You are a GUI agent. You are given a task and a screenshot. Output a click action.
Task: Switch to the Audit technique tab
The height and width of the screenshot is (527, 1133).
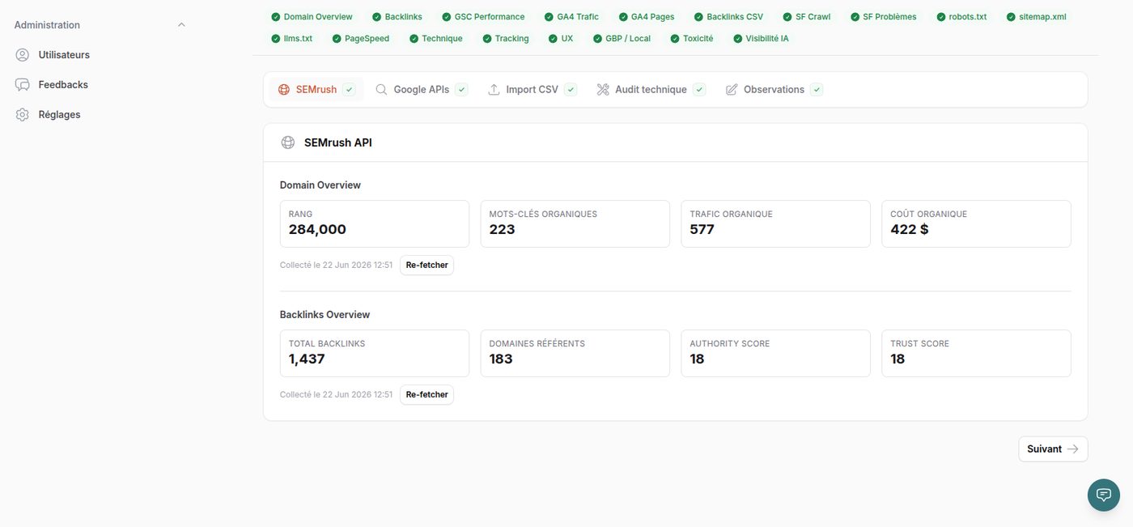coord(651,90)
